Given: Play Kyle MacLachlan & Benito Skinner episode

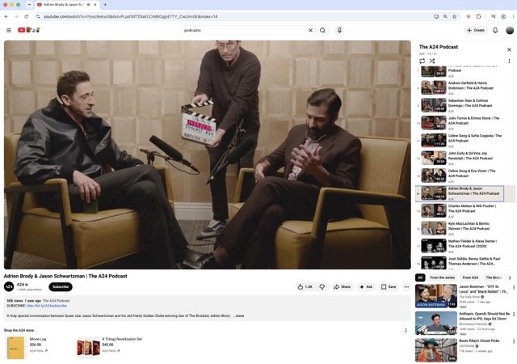Looking at the screenshot, I should tap(461, 229).
